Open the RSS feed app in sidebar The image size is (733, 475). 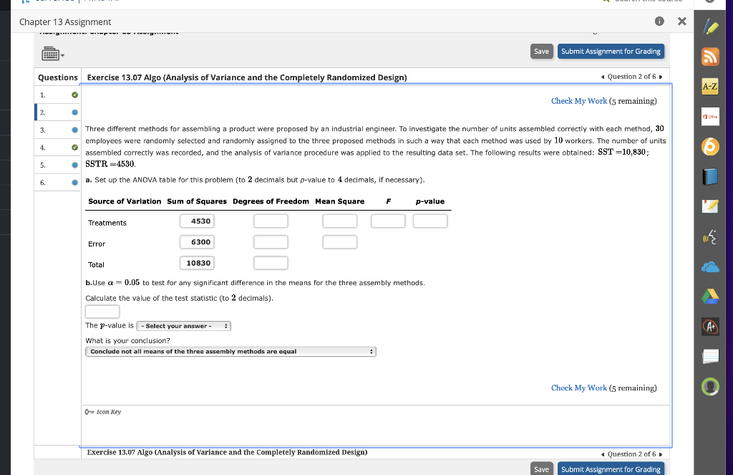[x=710, y=57]
